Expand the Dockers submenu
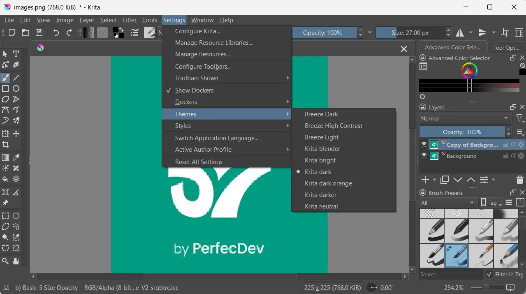 click(186, 102)
